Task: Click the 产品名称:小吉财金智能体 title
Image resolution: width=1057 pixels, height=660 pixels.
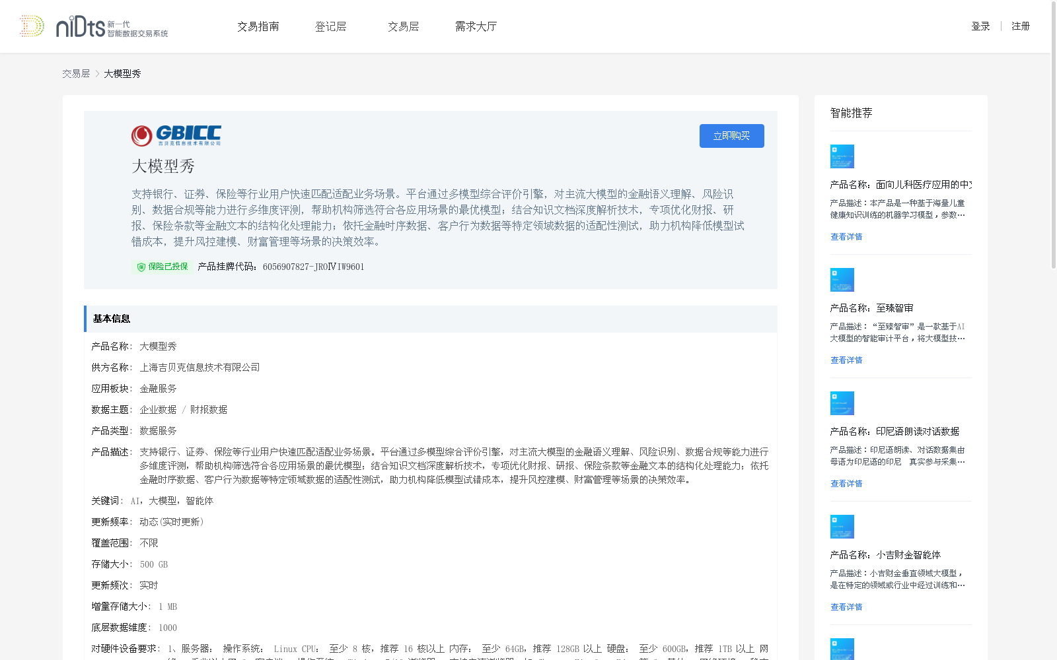Action: 885,555
